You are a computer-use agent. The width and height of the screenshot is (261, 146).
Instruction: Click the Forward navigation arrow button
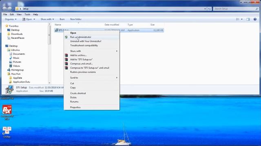[10, 9]
